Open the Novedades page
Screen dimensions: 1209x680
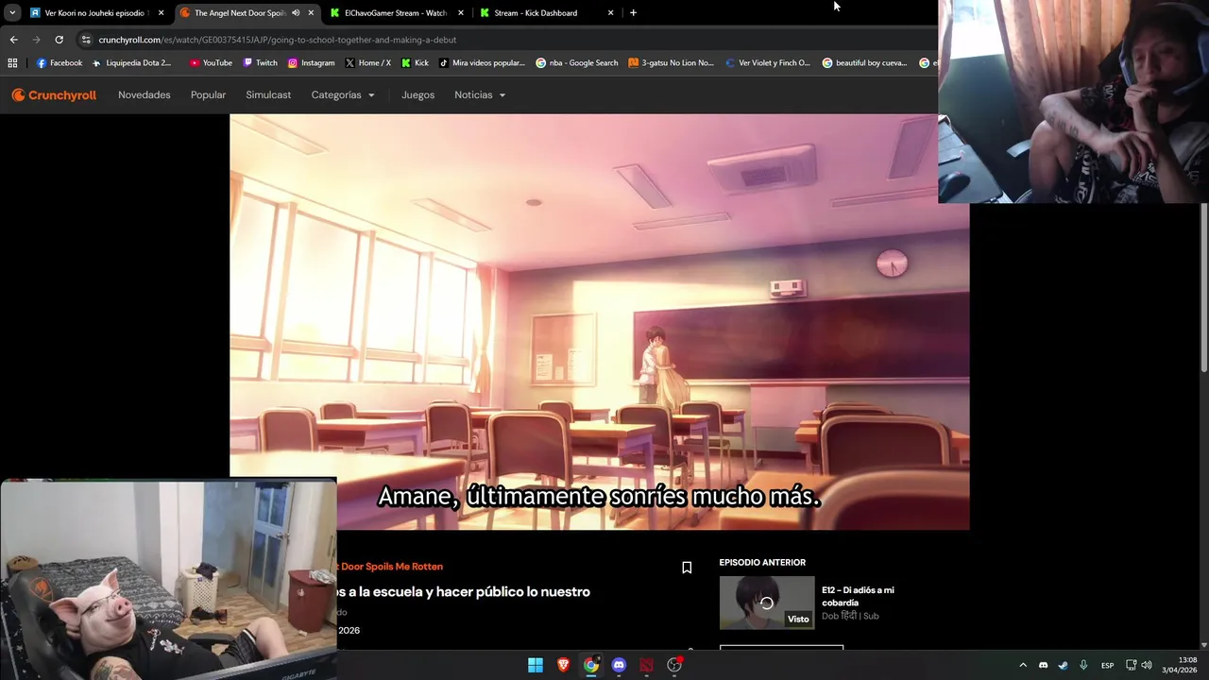coord(144,95)
